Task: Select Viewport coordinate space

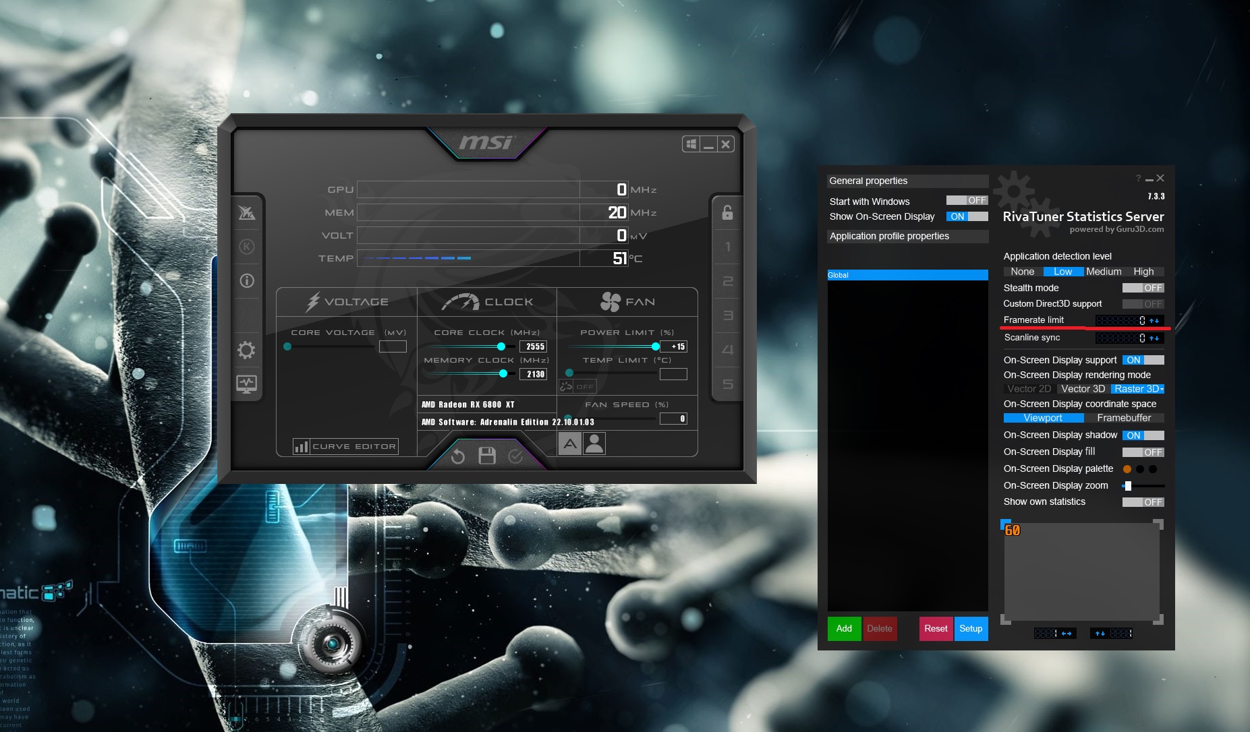Action: tap(1044, 418)
